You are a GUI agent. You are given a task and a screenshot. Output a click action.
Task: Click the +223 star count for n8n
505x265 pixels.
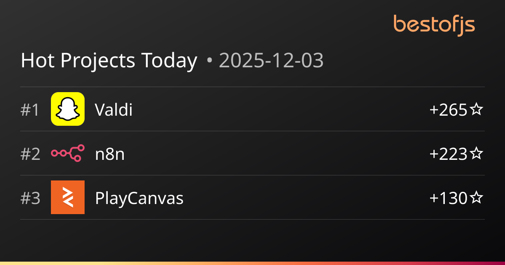pos(449,154)
